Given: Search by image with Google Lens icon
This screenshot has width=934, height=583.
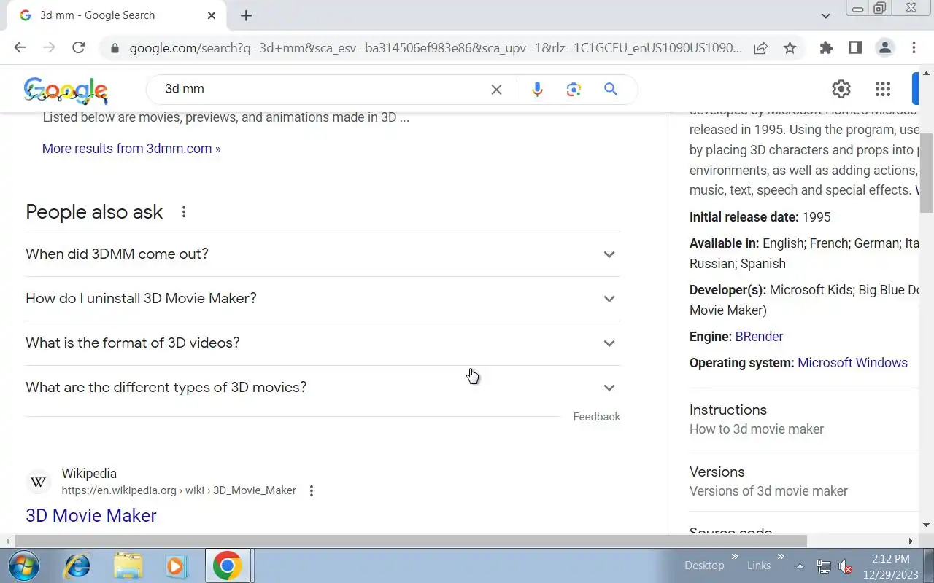Looking at the screenshot, I should (x=574, y=90).
